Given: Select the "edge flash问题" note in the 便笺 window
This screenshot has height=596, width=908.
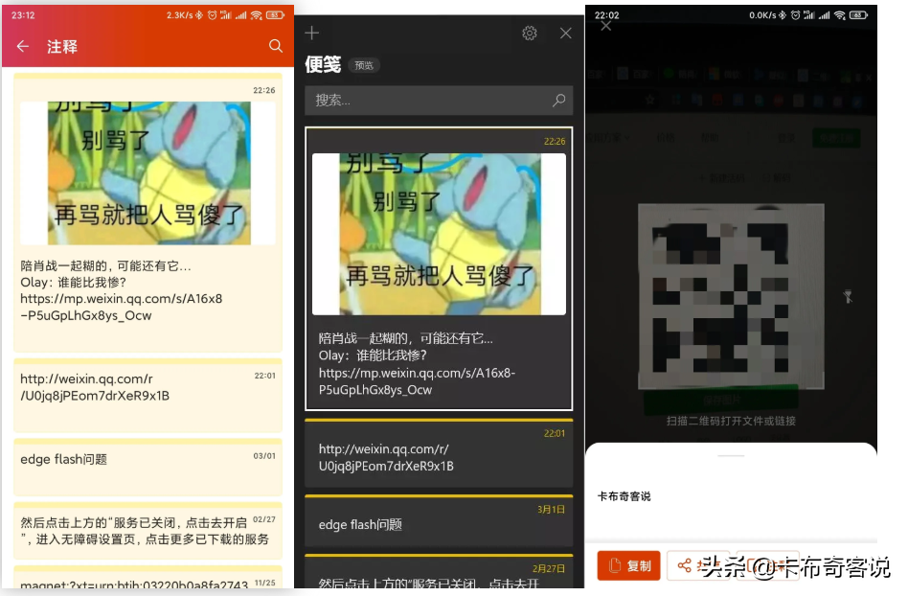Looking at the screenshot, I should (x=439, y=520).
